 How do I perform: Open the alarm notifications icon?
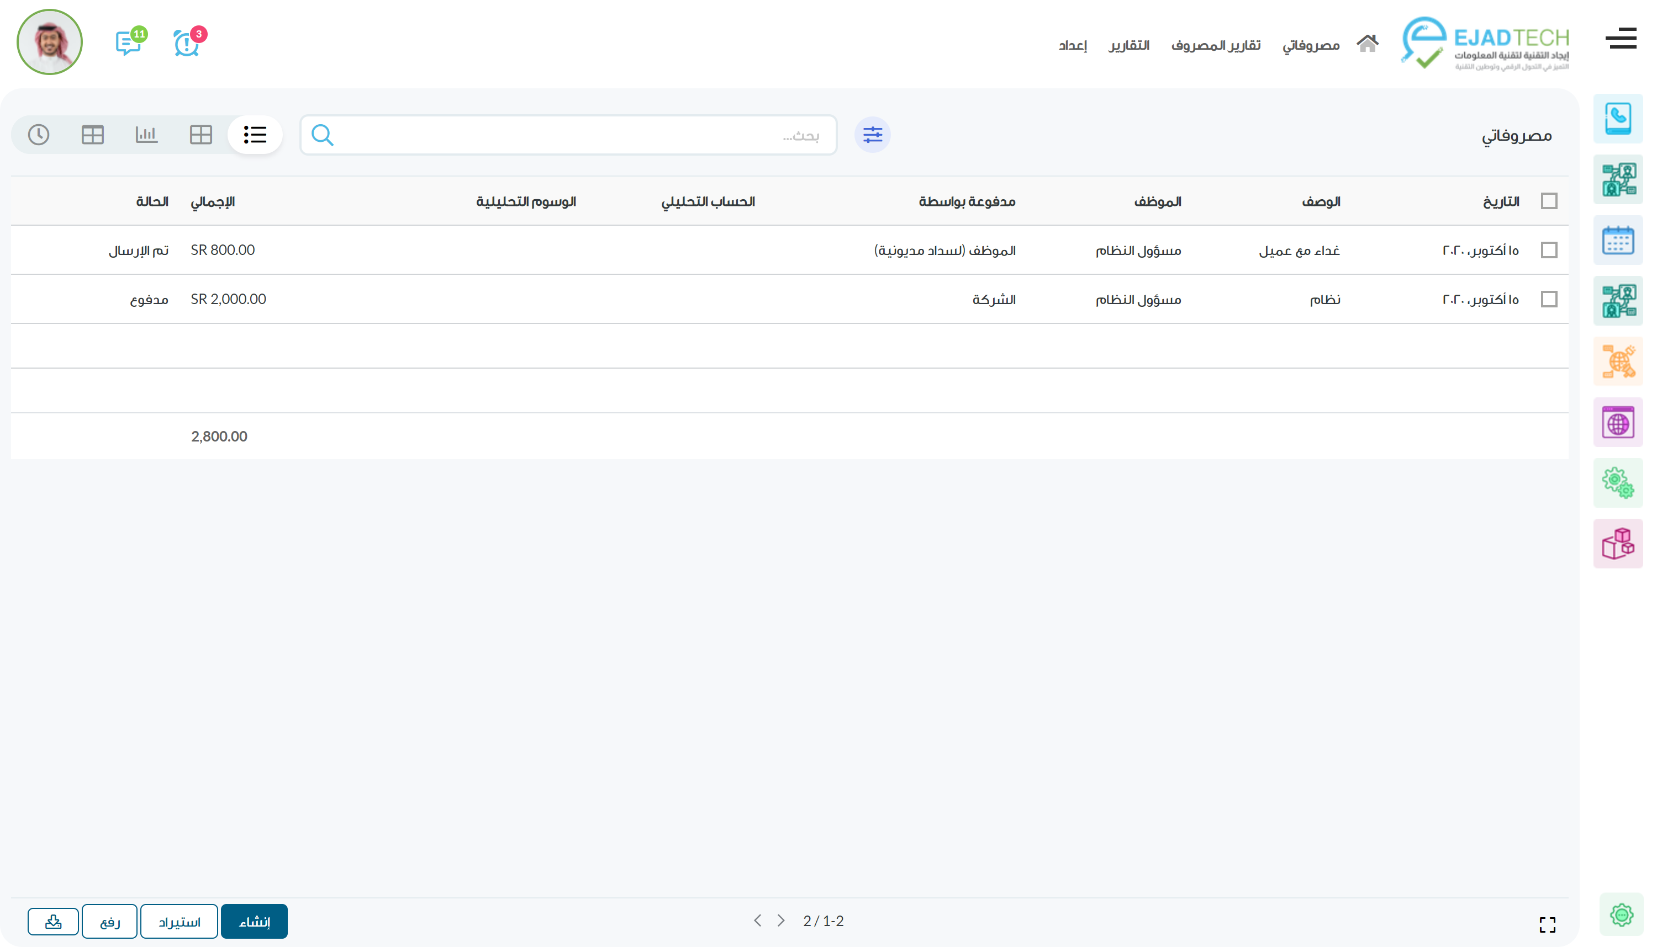(187, 44)
